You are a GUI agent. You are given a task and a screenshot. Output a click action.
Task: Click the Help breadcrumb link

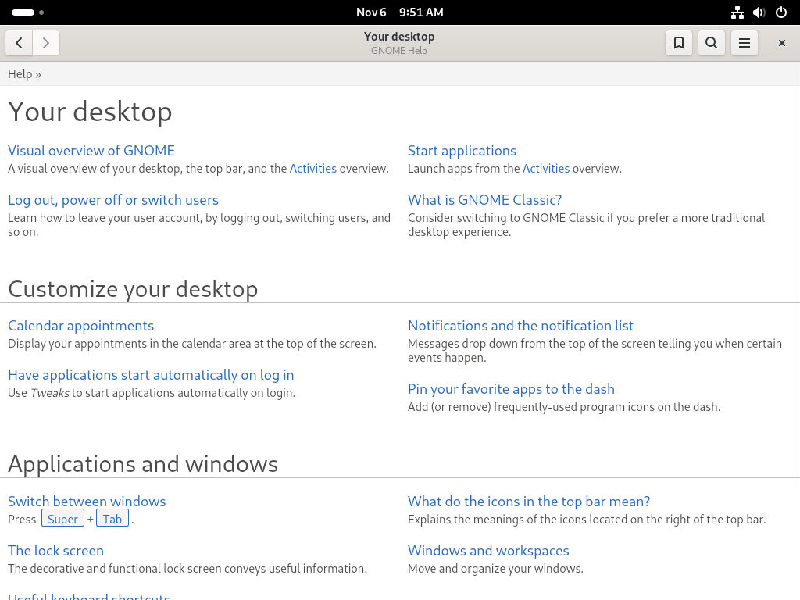[20, 74]
